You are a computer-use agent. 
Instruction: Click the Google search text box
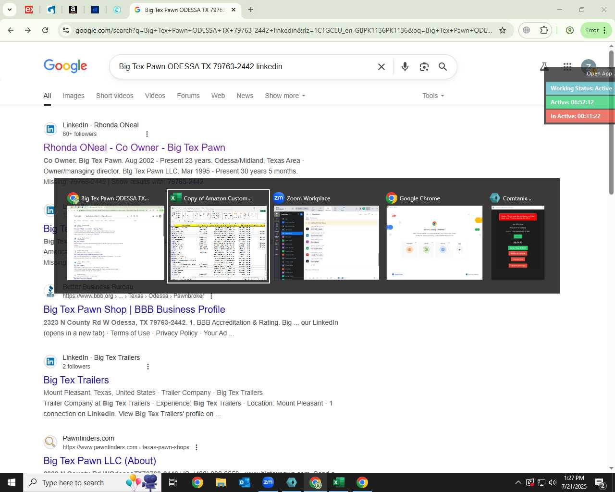tap(245, 67)
